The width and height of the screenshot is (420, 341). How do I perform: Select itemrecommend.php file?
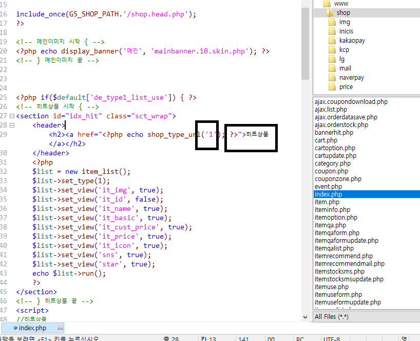click(x=343, y=256)
